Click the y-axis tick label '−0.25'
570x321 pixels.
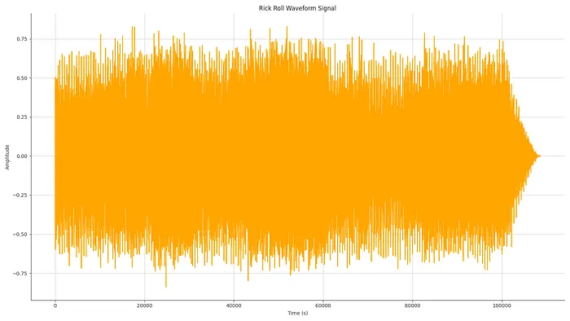20,196
